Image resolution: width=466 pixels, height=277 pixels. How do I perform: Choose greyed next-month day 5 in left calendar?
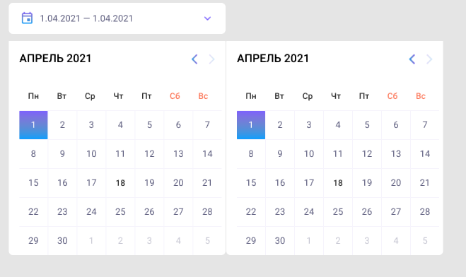coord(207,240)
